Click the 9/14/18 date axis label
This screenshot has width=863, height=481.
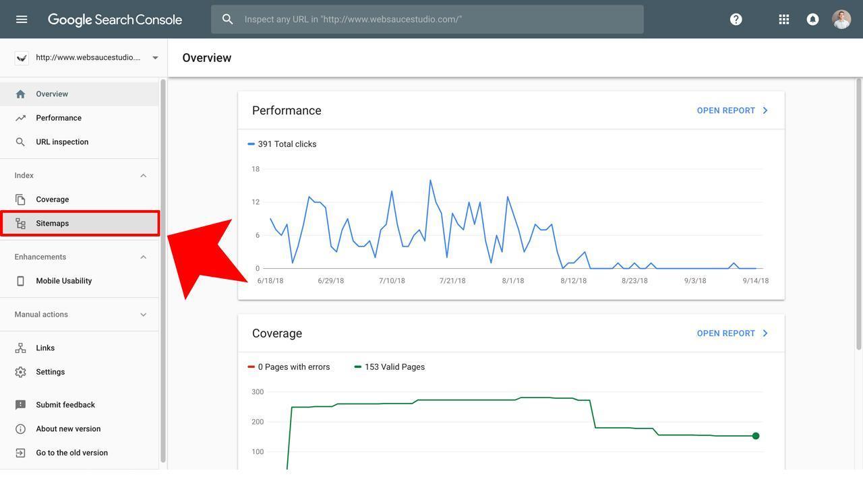coord(756,281)
